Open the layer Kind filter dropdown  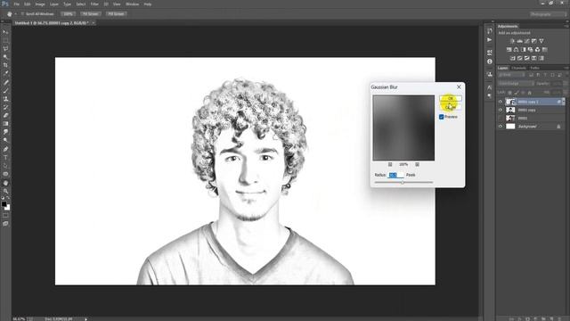coord(511,75)
